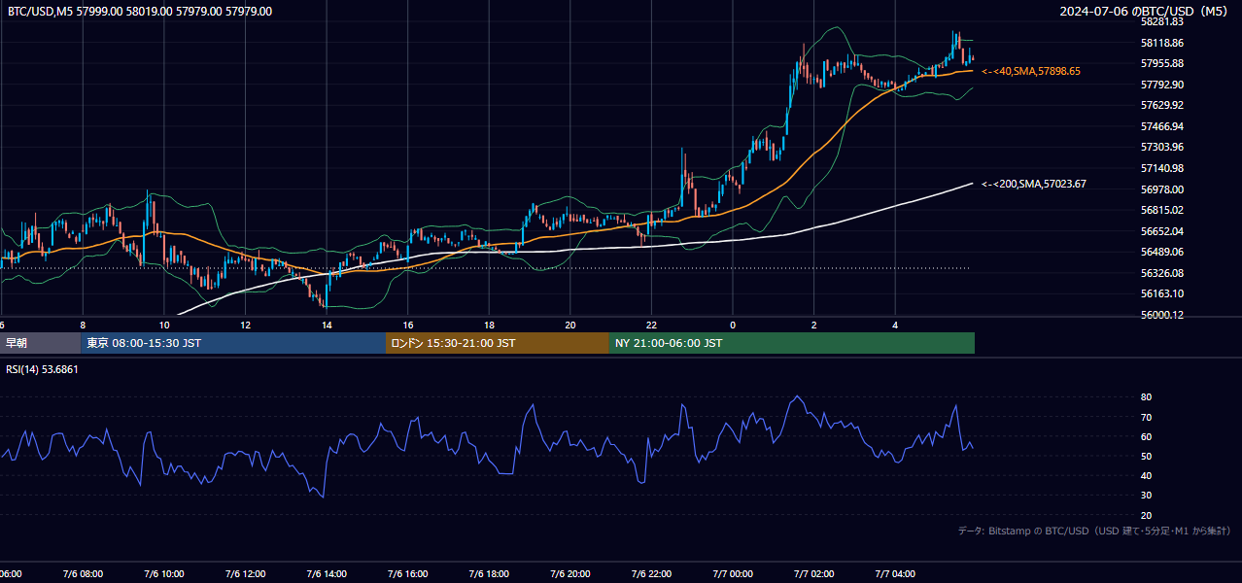Click the 早朝 session bar
The image size is (1242, 583).
(x=41, y=343)
